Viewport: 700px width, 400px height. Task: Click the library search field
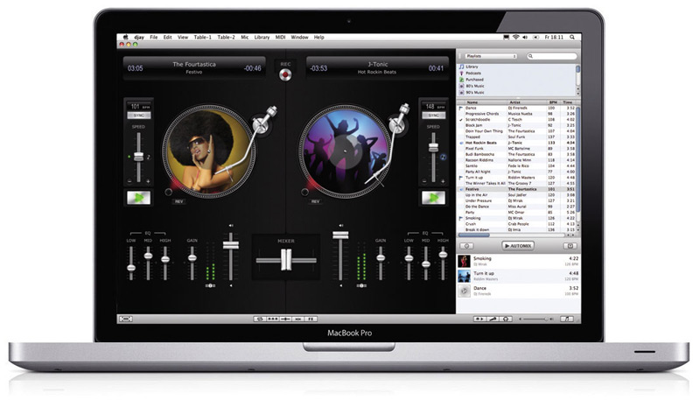552,56
